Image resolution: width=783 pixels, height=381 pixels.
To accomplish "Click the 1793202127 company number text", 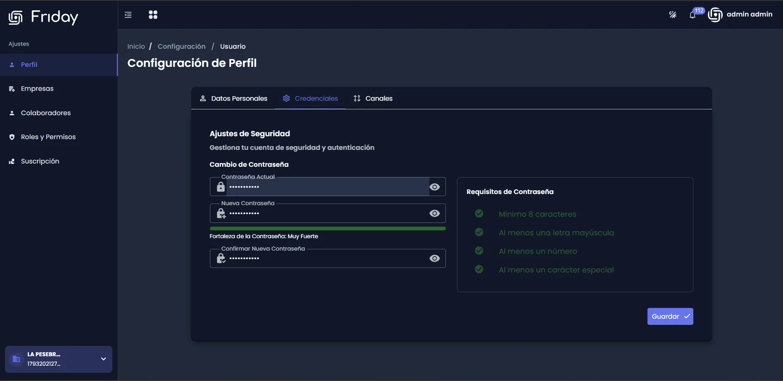I will (44, 364).
